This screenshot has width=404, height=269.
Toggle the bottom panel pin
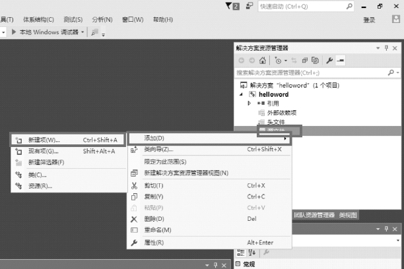point(215,265)
